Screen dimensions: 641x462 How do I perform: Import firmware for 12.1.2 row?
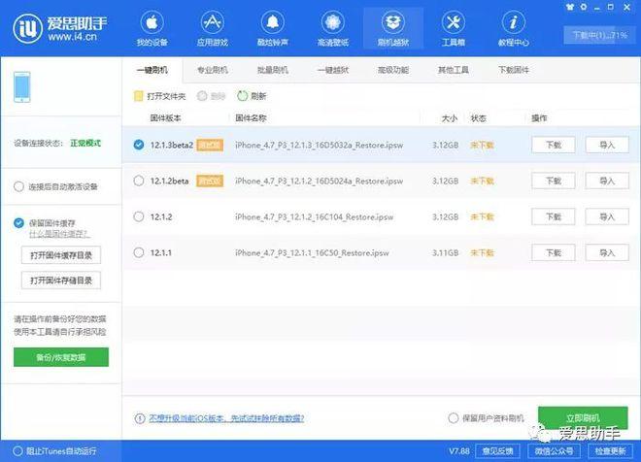(x=607, y=216)
